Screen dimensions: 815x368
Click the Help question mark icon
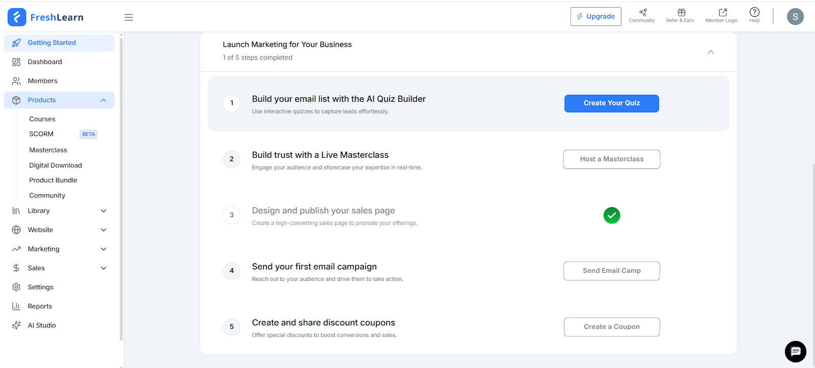click(x=754, y=12)
